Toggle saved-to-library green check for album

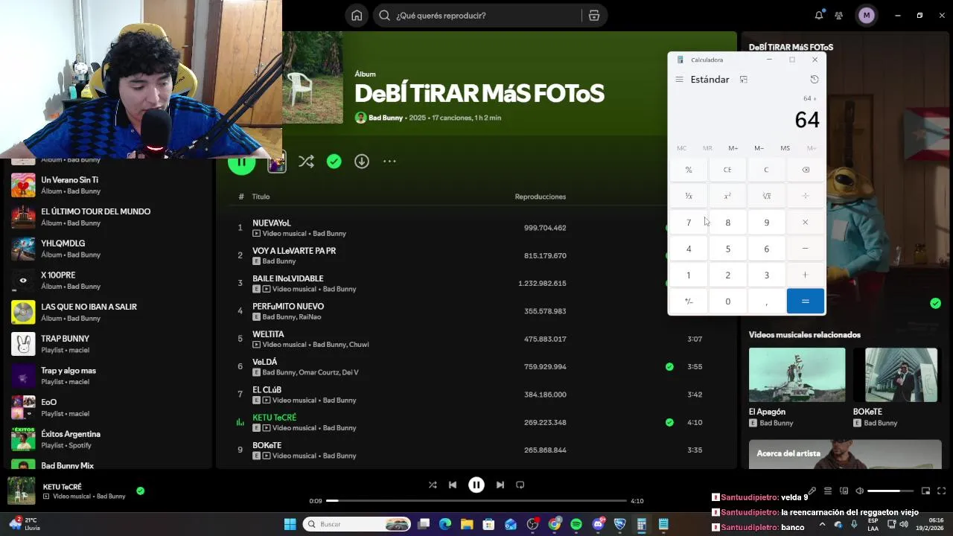(334, 162)
